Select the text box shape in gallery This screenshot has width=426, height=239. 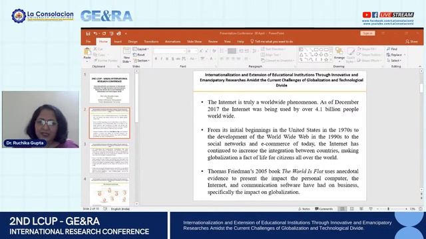pyautogui.click(x=301, y=50)
